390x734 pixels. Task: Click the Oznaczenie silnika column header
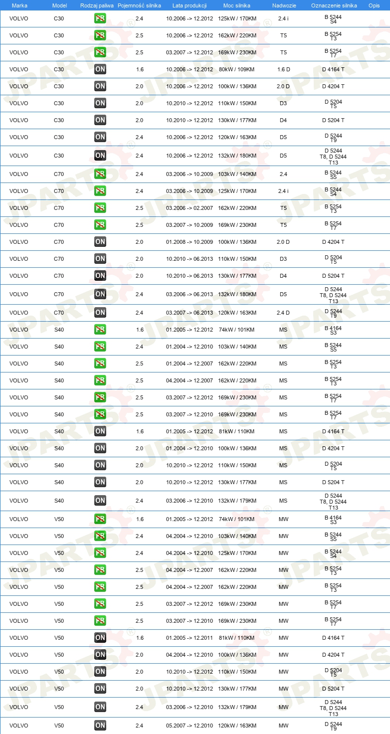click(334, 5)
